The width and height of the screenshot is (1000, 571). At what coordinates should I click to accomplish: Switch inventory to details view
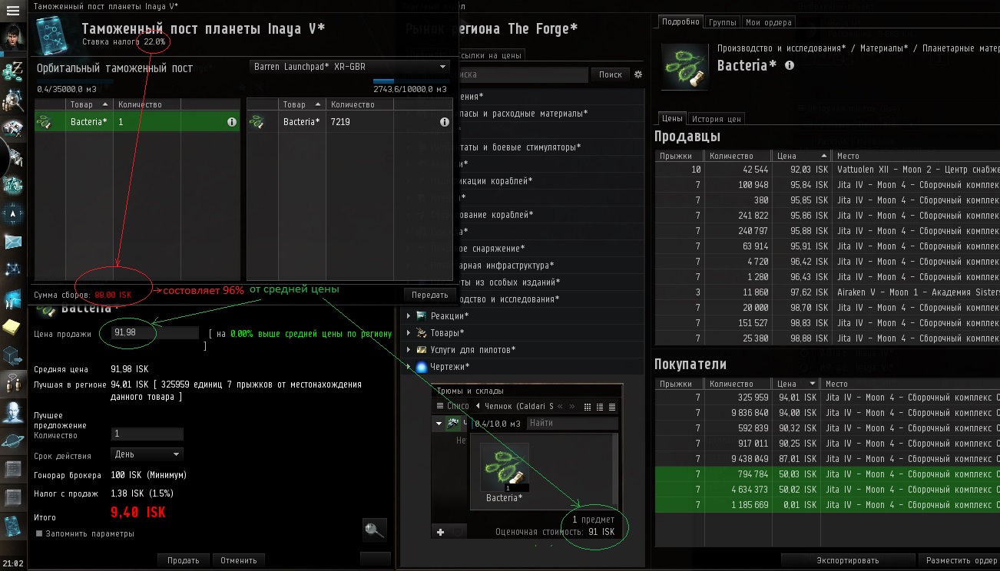[600, 407]
